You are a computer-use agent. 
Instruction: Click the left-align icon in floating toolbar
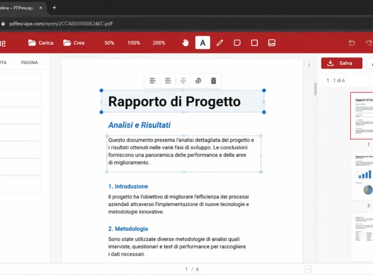(x=152, y=81)
